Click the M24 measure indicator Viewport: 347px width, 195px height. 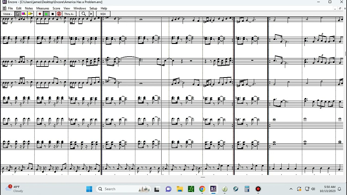click(103, 14)
